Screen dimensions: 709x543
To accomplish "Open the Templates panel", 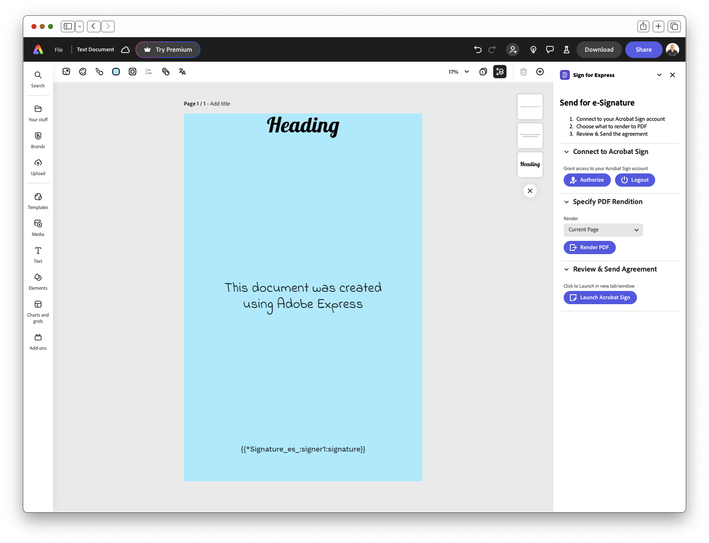I will [38, 201].
